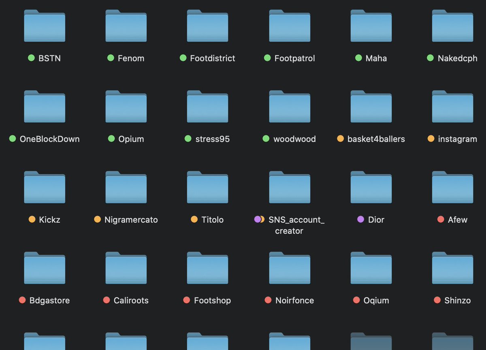Viewport: 486px width, 350px height.
Task: Click the Footdistrict name label
Action: pyautogui.click(x=213, y=58)
